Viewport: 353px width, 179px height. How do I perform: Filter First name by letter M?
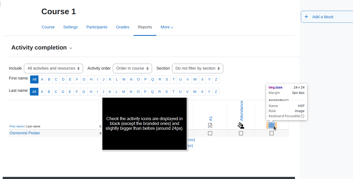tap(124, 79)
